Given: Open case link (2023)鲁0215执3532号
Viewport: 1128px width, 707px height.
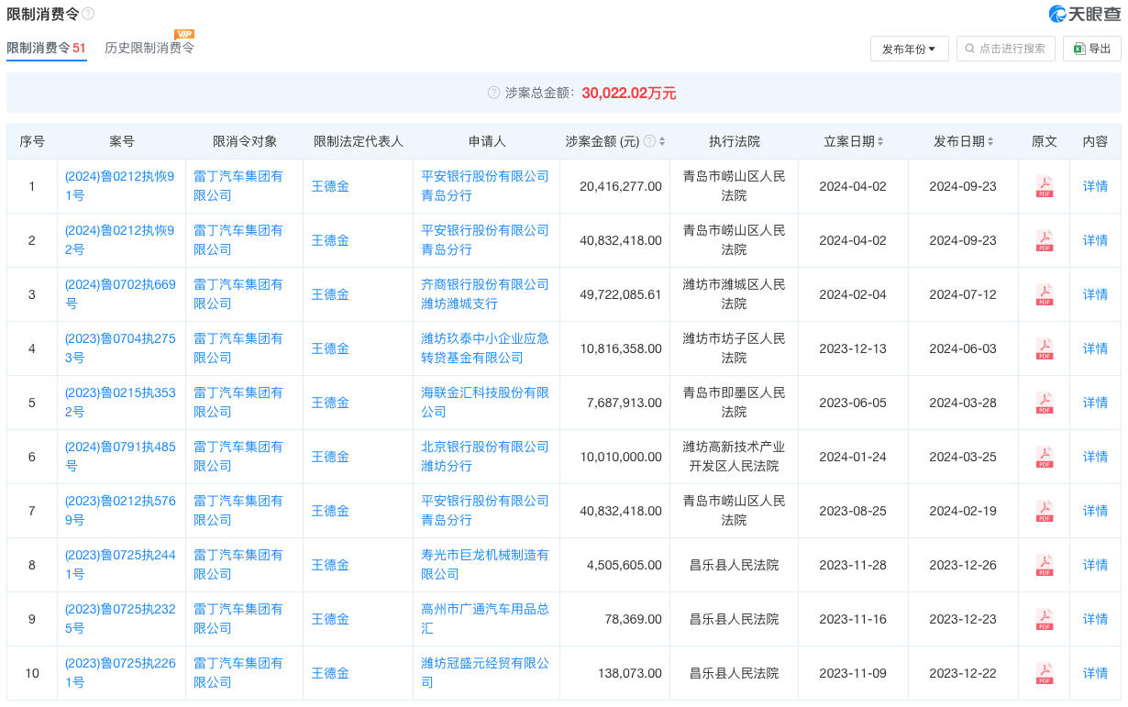Looking at the screenshot, I should point(120,403).
